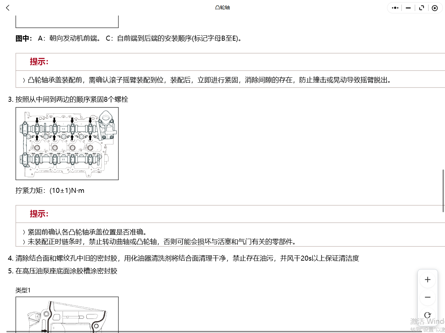Open the Type 1 sealant diagram

67,315
